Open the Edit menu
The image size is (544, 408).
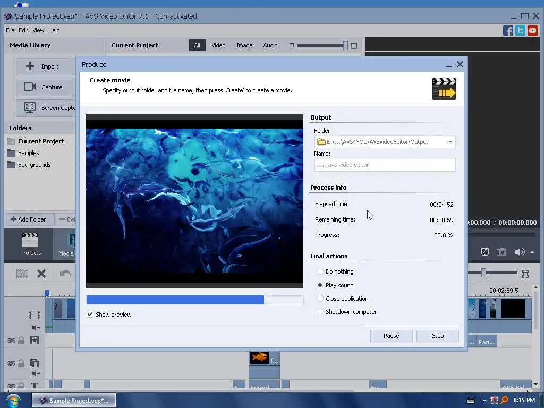pos(23,30)
